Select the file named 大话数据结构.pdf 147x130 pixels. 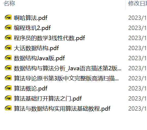click(x=36, y=48)
